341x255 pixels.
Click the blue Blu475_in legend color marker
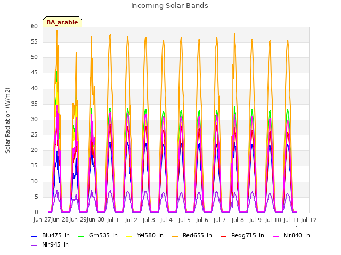tap(34, 236)
